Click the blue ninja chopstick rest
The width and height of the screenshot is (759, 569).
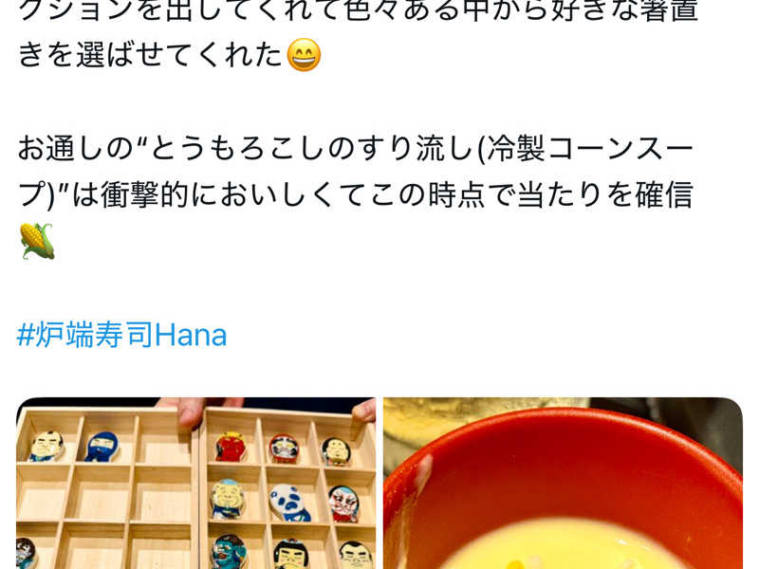point(102,446)
